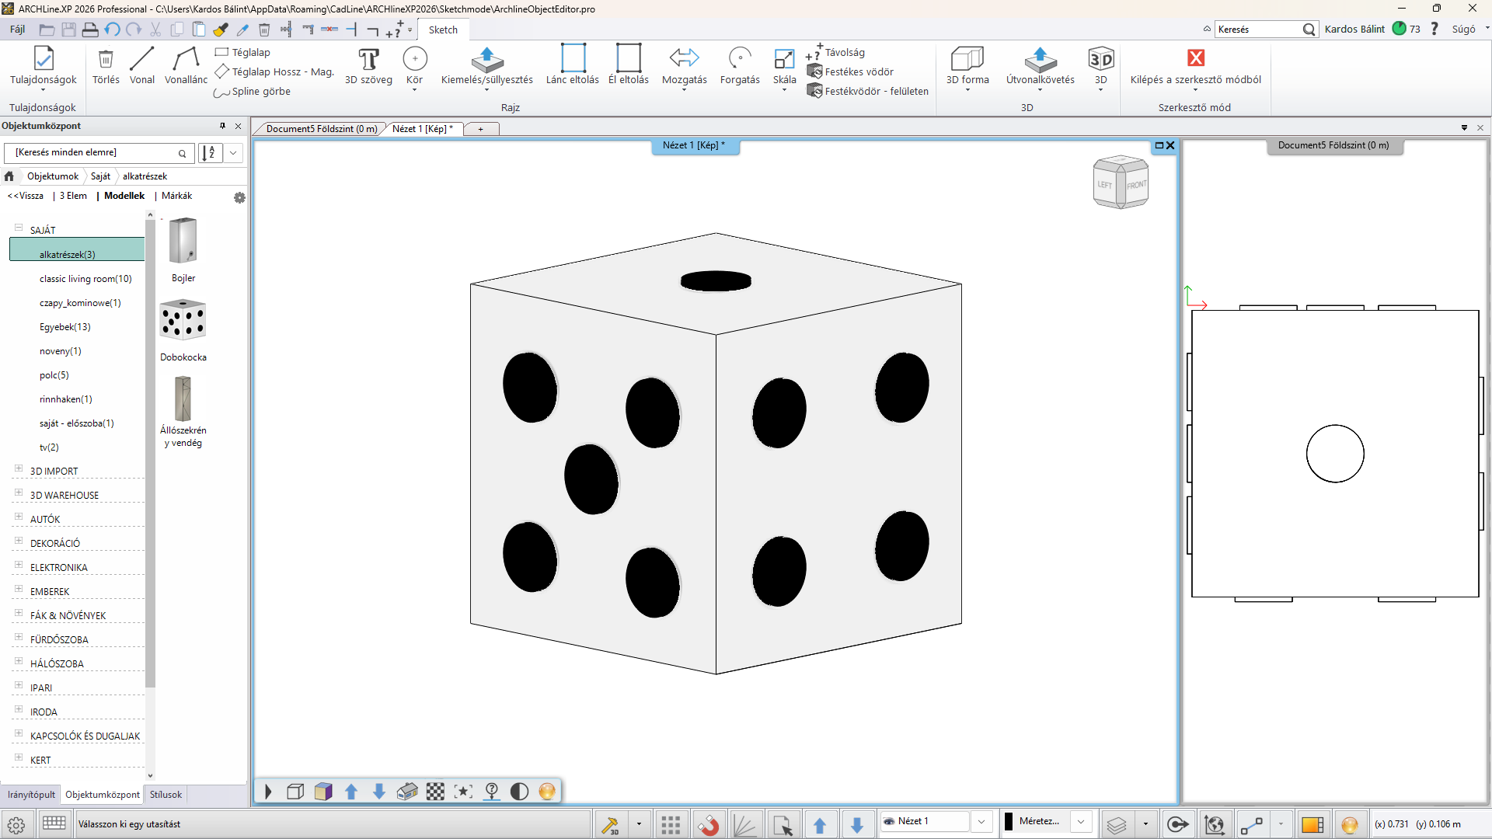
Task: Open the Nézet 1 view dropdown
Action: (981, 821)
